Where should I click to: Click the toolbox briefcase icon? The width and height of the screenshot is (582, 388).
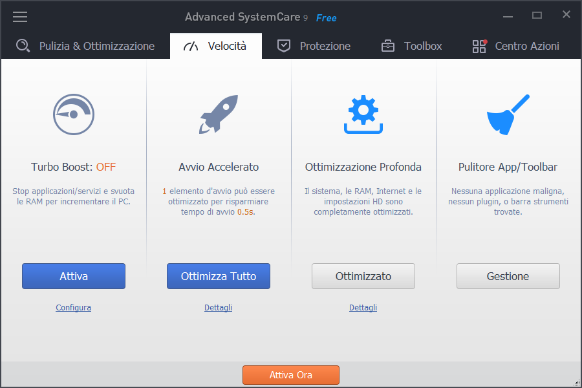point(388,46)
